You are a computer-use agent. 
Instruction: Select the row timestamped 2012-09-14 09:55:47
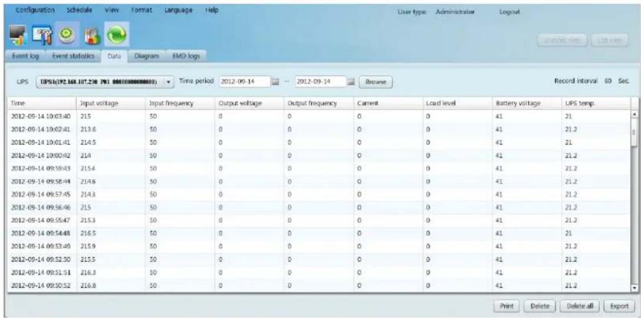[320, 221]
